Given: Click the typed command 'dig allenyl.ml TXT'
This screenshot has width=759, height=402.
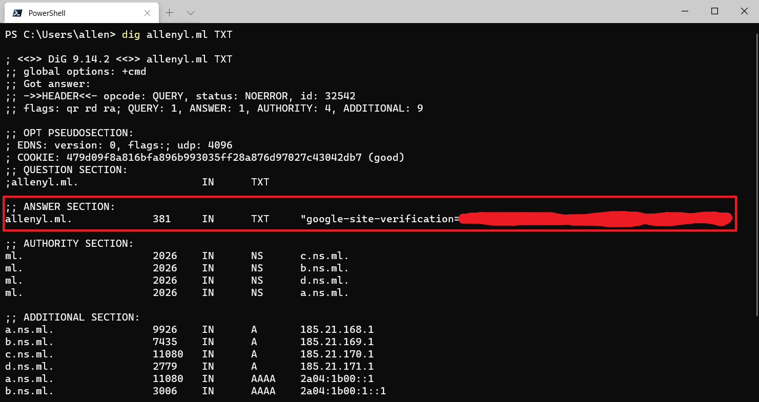Looking at the screenshot, I should [177, 35].
